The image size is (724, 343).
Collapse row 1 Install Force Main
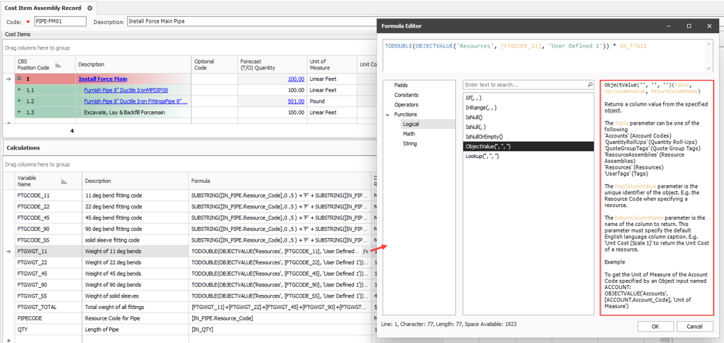point(19,79)
